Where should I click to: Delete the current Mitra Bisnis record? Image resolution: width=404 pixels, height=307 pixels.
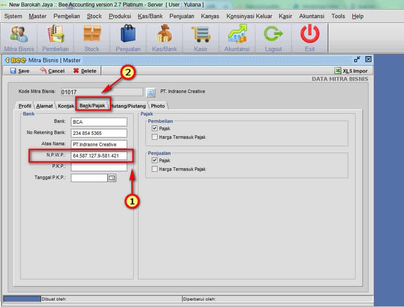coord(85,71)
